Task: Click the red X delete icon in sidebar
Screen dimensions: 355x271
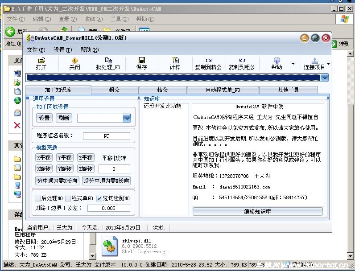Action: point(17,125)
